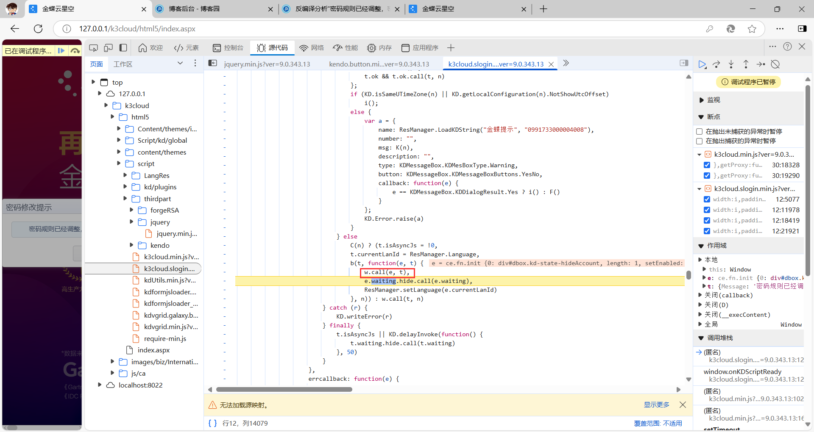814x432 pixels.
Task: Select index.aspx in file tree
Action: point(153,350)
